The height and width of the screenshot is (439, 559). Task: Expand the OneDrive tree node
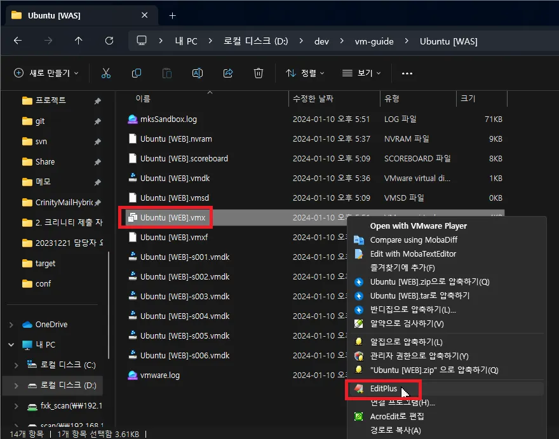[x=11, y=325]
